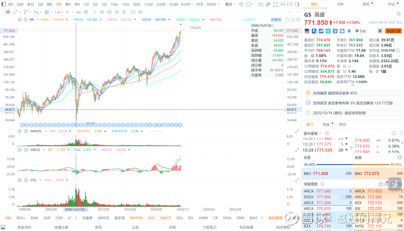This screenshot has height=231, width=404.
Task: Remove the MACD indicator panel
Action: (26, 150)
